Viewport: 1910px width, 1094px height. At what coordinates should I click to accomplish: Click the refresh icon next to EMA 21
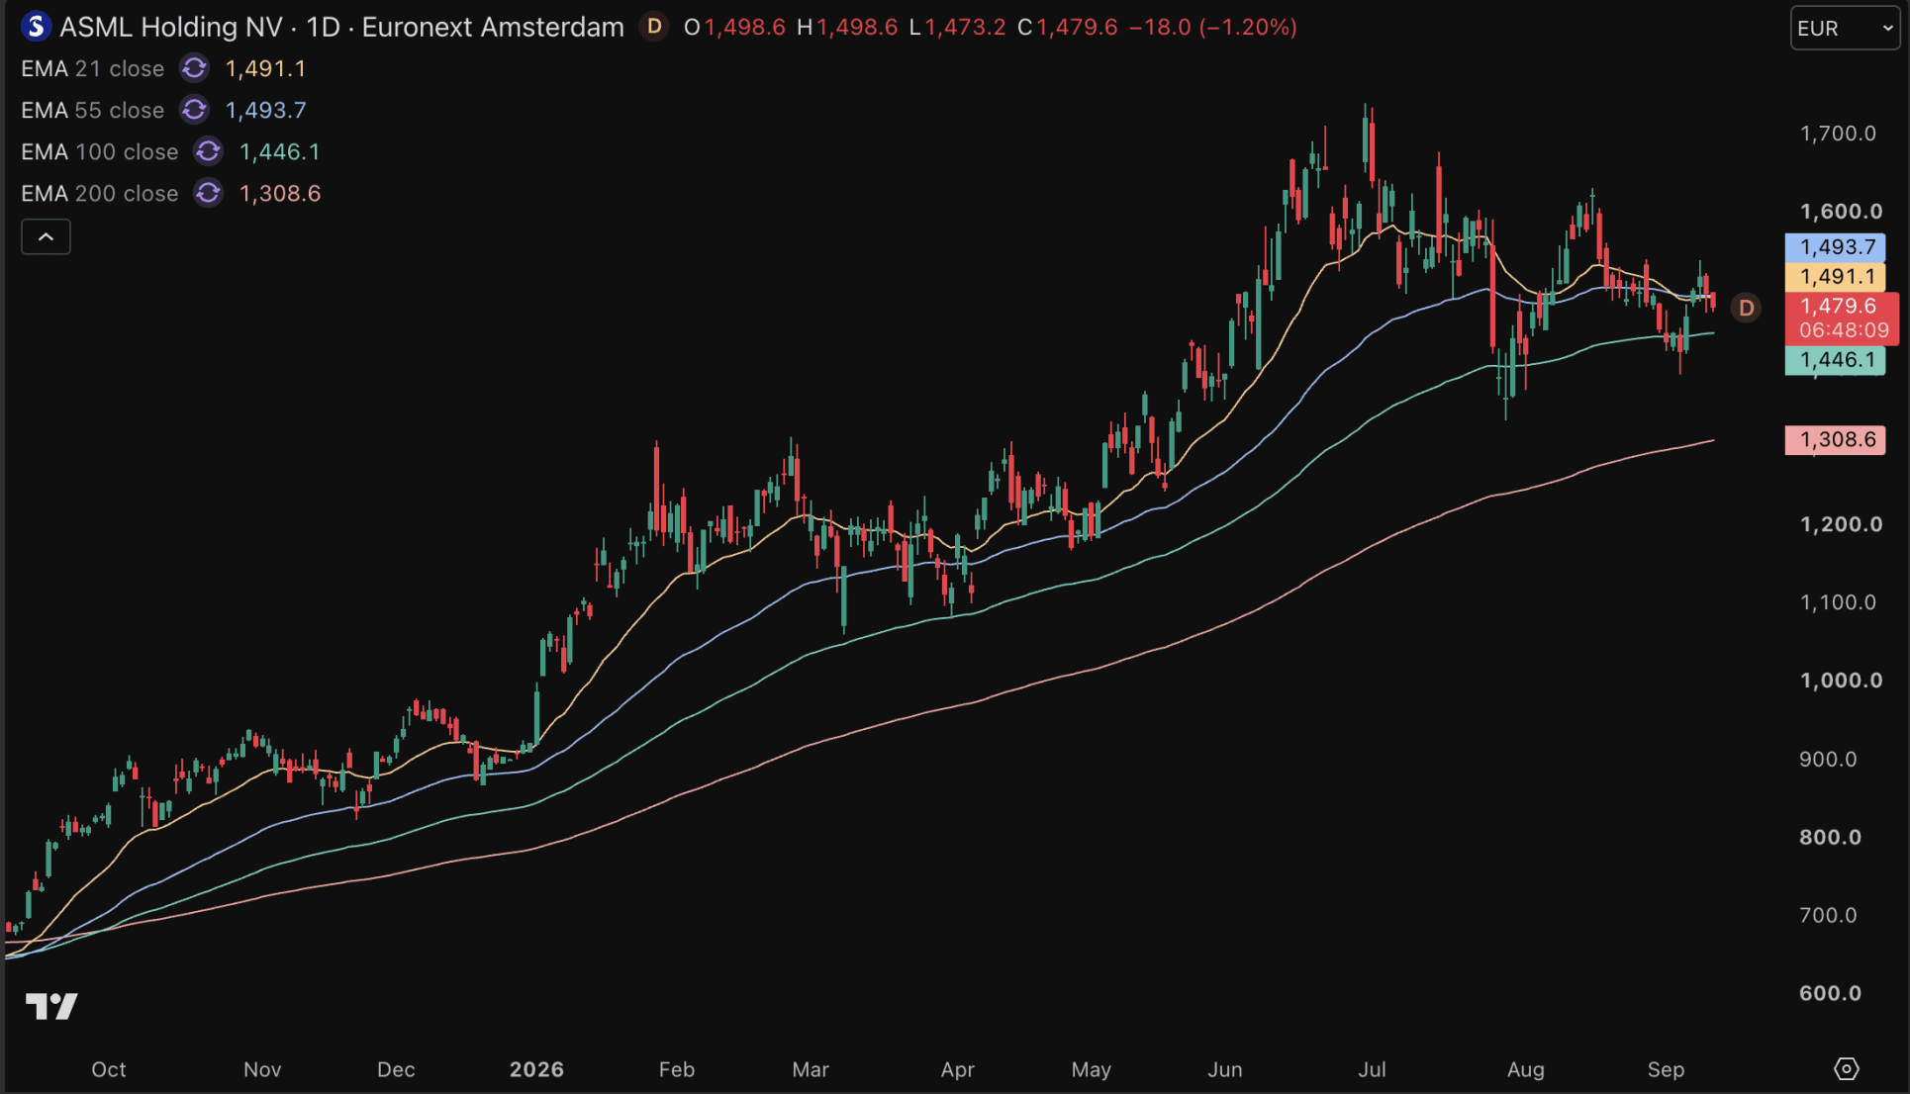[x=194, y=68]
